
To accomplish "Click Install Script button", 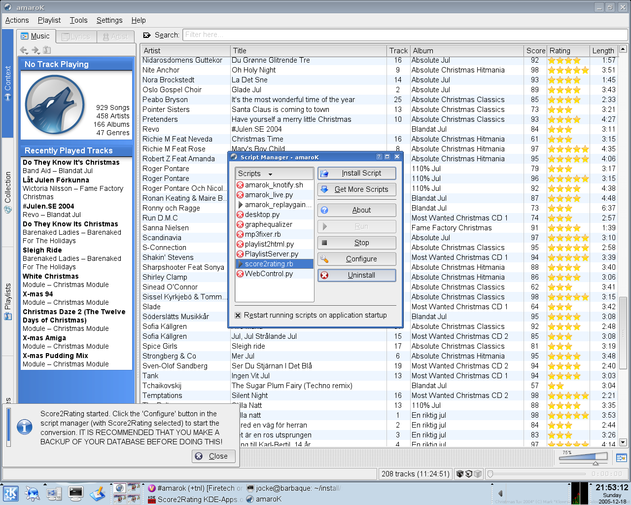I will click(356, 173).
